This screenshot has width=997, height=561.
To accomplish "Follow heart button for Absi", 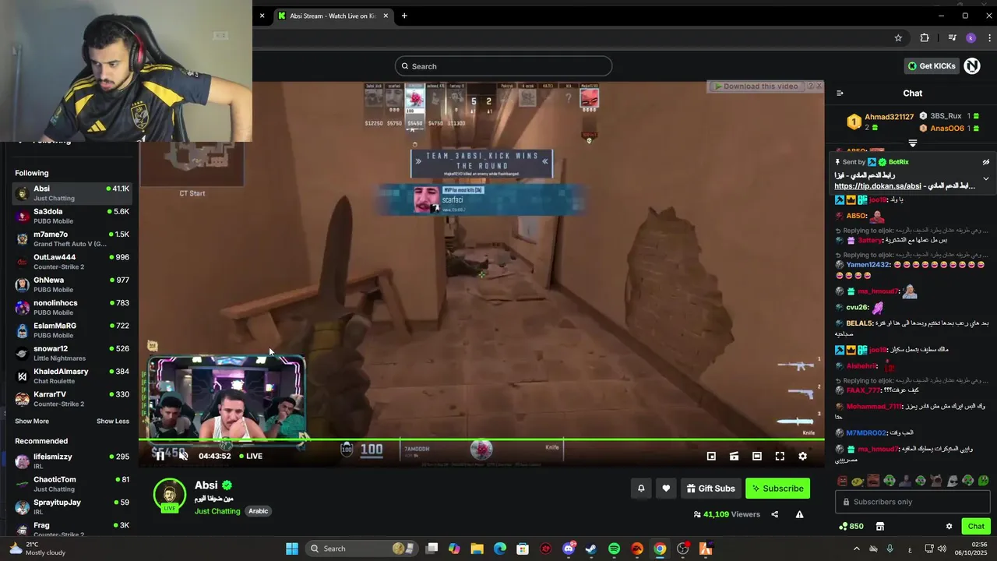I will point(666,489).
